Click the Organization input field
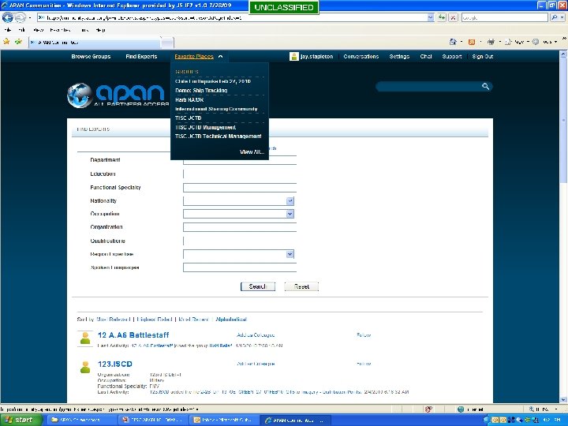This screenshot has width=568, height=426. tap(240, 227)
